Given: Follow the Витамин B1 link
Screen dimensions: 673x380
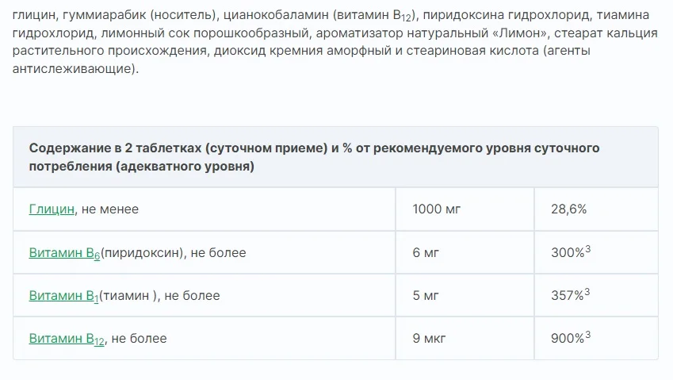Looking at the screenshot, I should [x=63, y=296].
